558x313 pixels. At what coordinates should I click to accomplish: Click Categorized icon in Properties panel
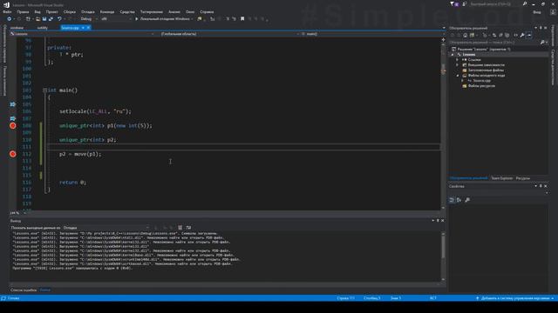coord(452,200)
